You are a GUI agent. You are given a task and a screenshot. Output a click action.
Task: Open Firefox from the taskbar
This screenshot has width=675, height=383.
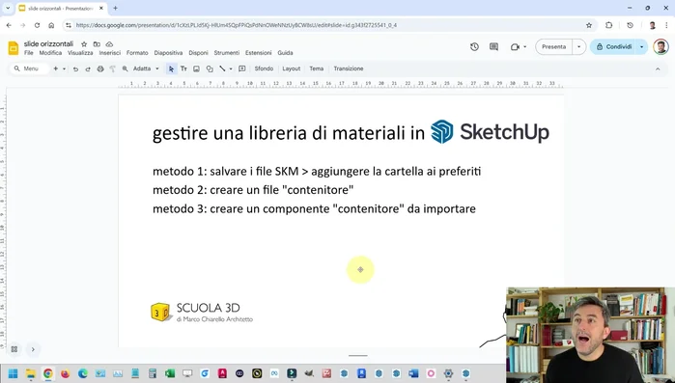pos(65,373)
